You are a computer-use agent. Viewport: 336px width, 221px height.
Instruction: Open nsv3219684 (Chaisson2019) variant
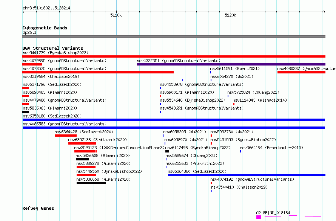[51, 76]
